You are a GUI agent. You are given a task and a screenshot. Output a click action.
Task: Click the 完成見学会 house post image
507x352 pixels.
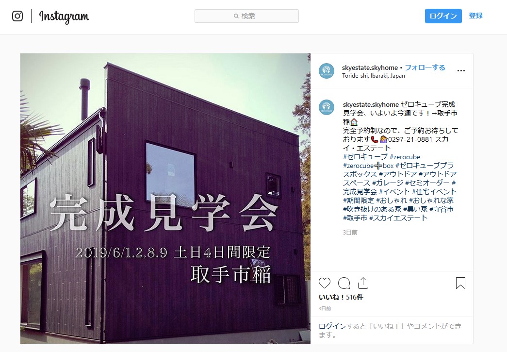pos(165,198)
